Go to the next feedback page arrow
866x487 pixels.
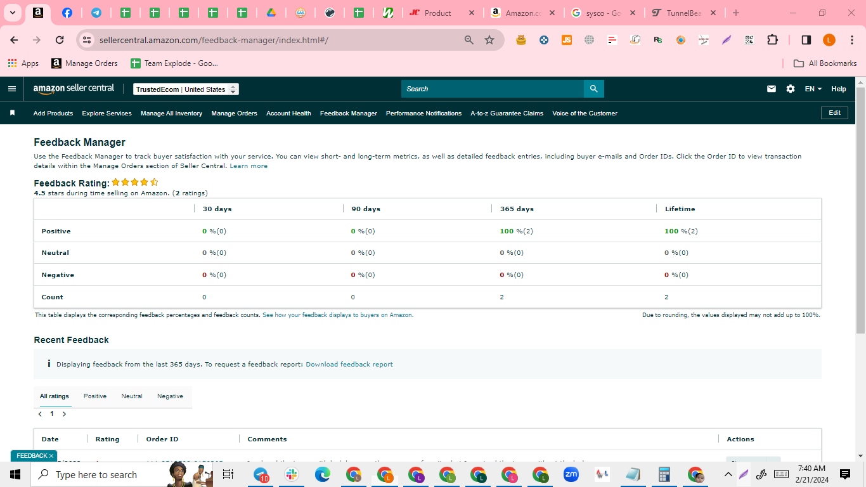pyautogui.click(x=64, y=414)
